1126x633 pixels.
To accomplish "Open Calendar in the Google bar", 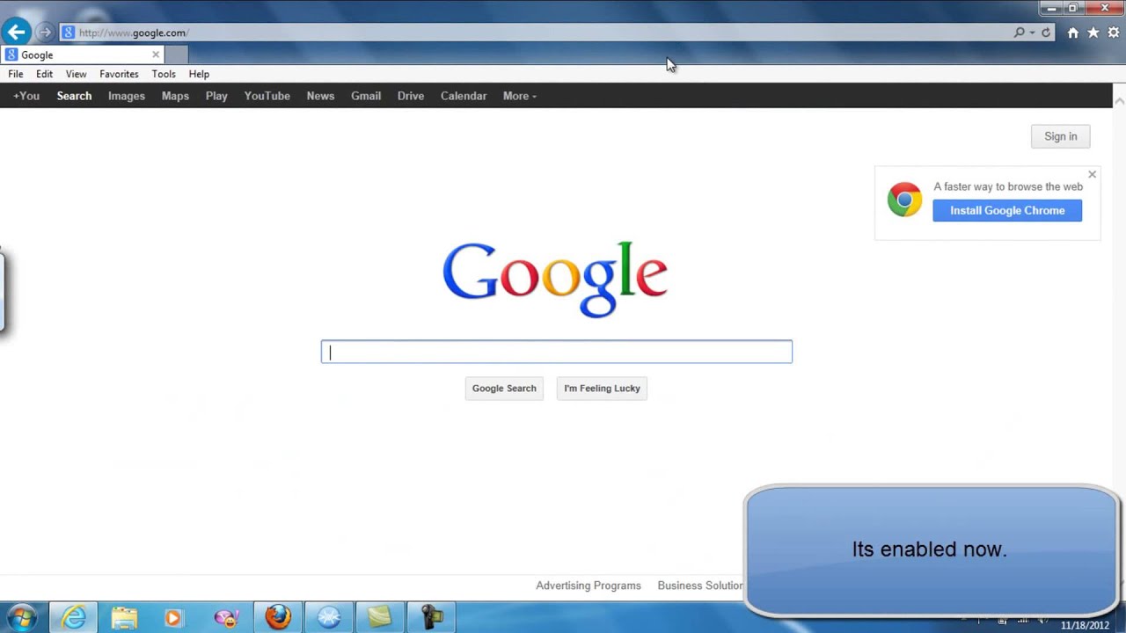I will [464, 96].
